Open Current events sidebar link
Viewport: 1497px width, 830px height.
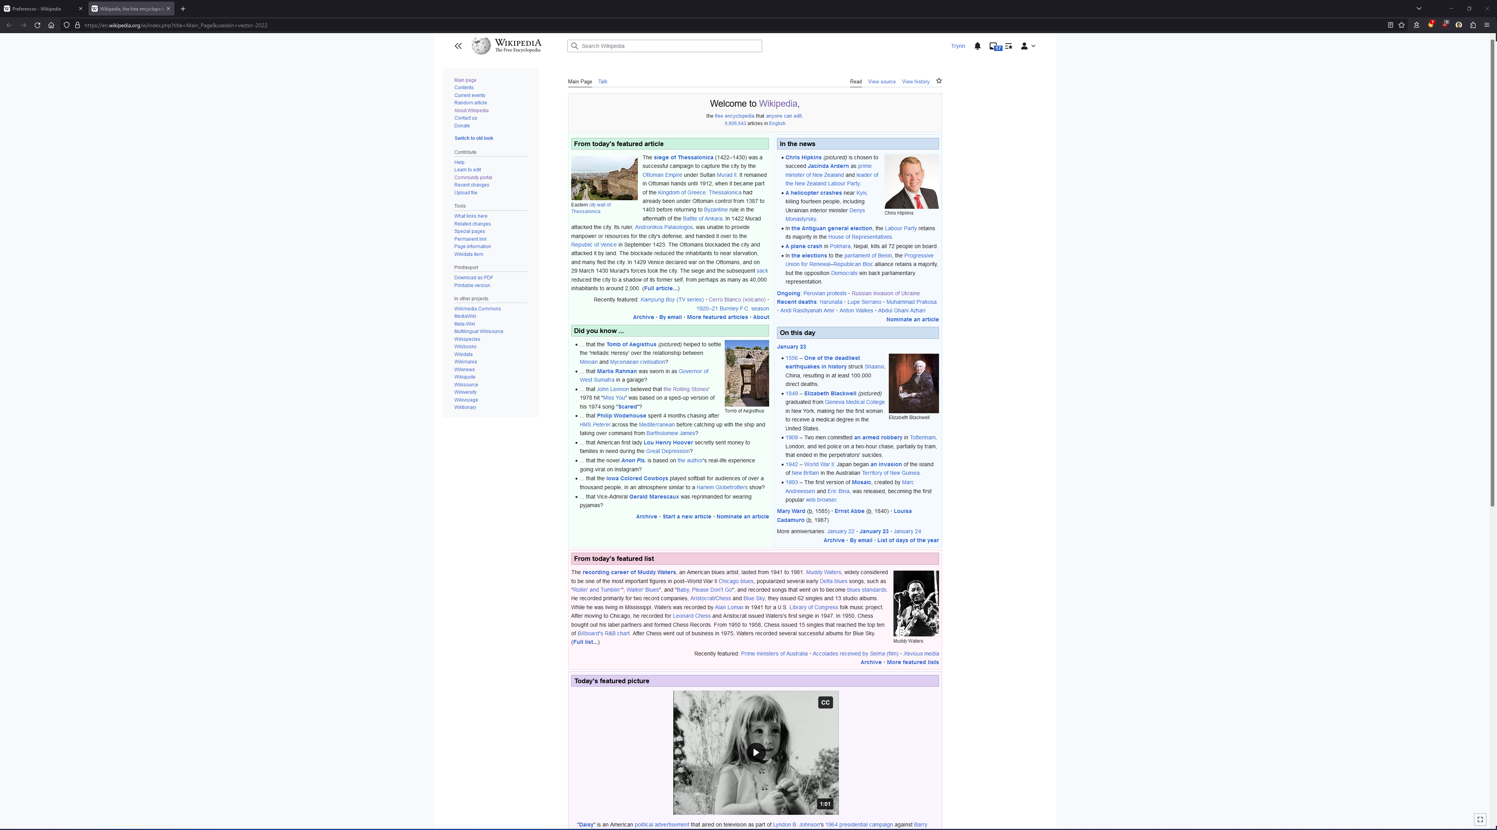[470, 95]
